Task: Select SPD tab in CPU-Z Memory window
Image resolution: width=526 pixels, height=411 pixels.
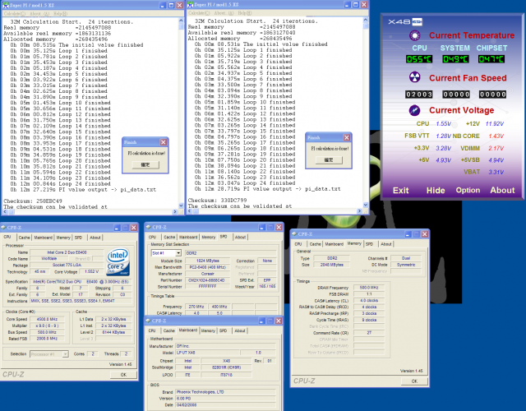Action: 369,244
